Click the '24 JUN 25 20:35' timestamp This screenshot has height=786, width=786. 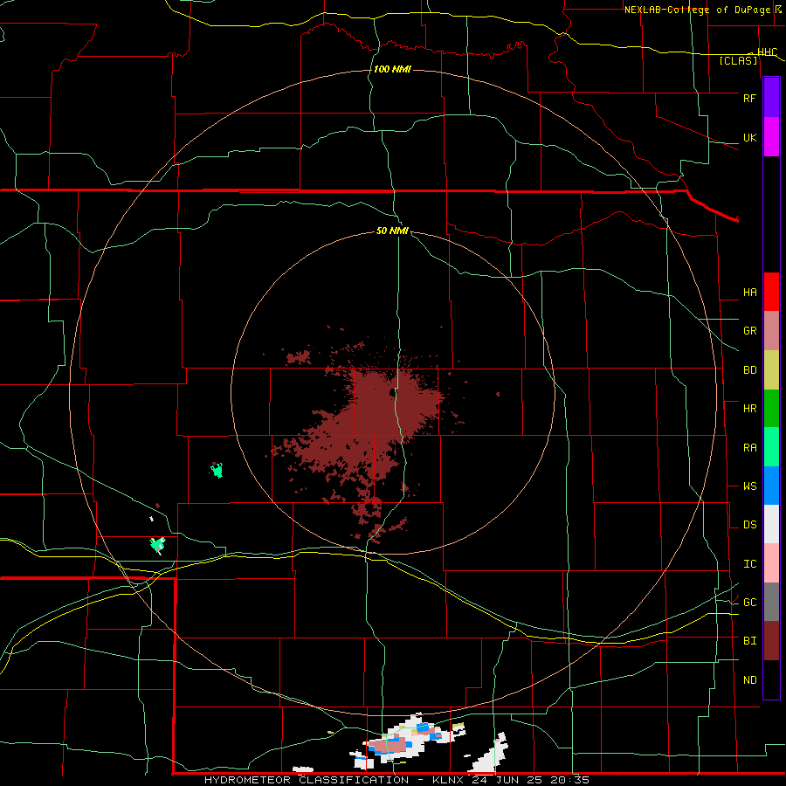point(531,780)
